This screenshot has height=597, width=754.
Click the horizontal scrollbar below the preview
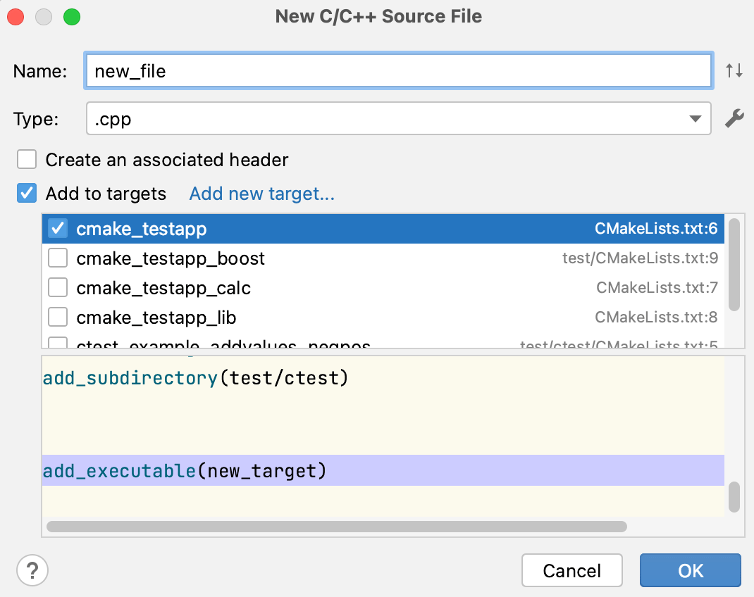coord(336,526)
